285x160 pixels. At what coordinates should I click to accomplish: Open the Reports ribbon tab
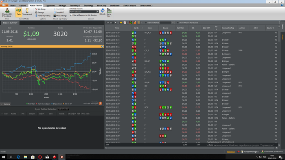click(23, 6)
